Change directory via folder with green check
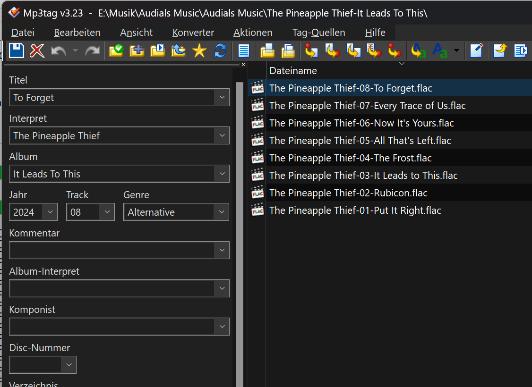Screen dimensions: 532x387 (x=116, y=51)
